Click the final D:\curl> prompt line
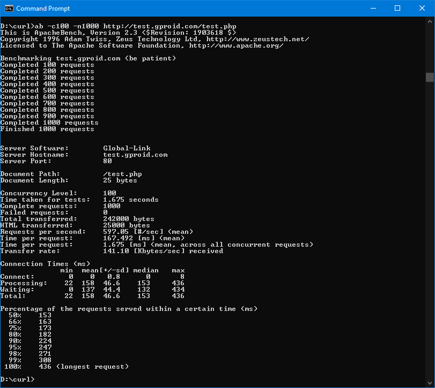The height and width of the screenshot is (388, 435). [17, 379]
